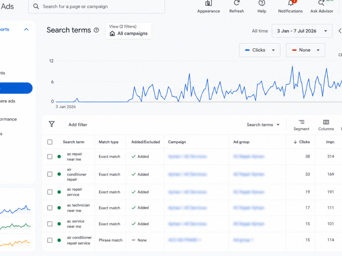Open the Appearance settings
342x256 pixels.
(x=209, y=7)
